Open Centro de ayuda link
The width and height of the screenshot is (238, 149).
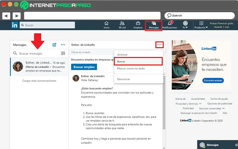coord(219,99)
